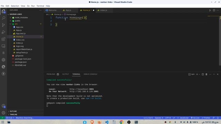Image resolution: width=221 pixels, height=124 pixels.
Task: Open the Extensions view
Action: [x=3, y=39]
